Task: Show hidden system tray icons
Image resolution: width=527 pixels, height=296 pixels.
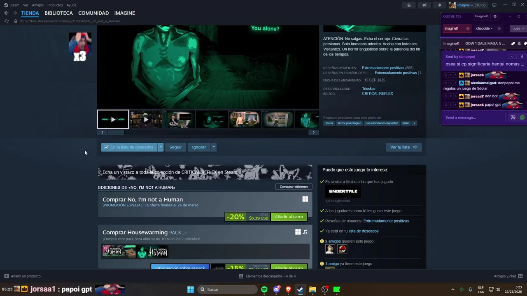Action: (453, 289)
